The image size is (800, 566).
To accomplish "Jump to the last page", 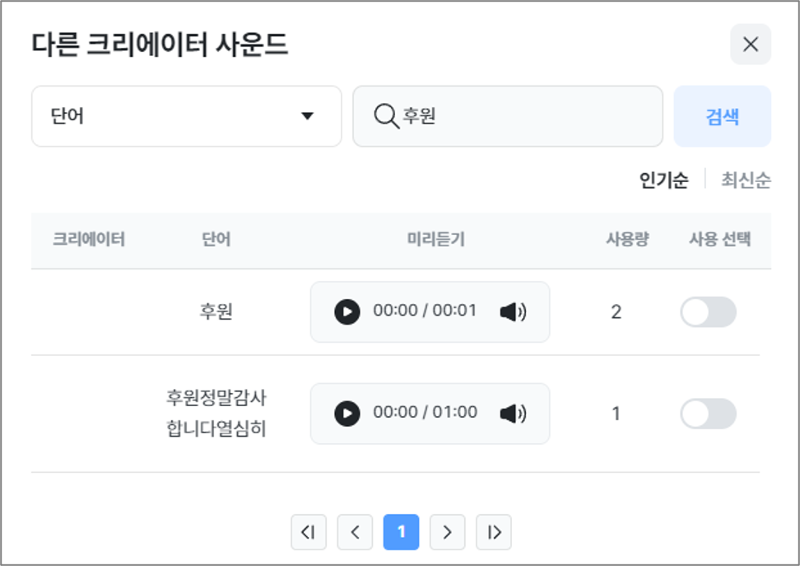I will pos(494,532).
